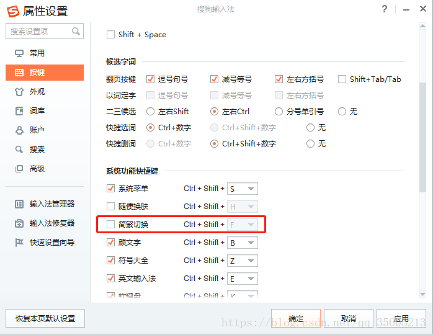Image resolution: width=433 pixels, height=335 pixels.
Task: Click the scrollbar down arrow
Action: 422,295
